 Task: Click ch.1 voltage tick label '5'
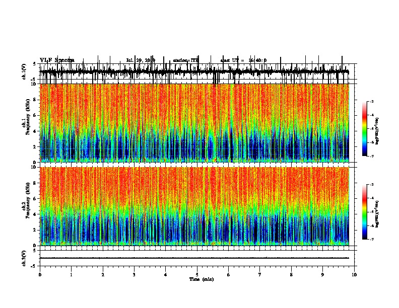tap(34, 64)
